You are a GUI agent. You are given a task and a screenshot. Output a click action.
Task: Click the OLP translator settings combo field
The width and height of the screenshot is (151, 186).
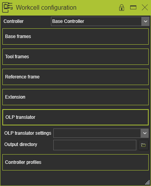101,133
